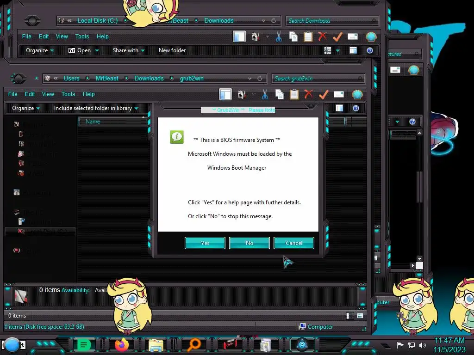Click the Help question icon in Downloads window

370,50
